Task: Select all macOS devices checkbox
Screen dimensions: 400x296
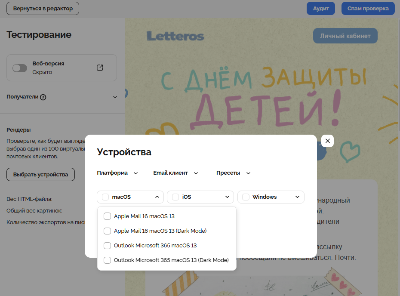Action: pos(105,197)
